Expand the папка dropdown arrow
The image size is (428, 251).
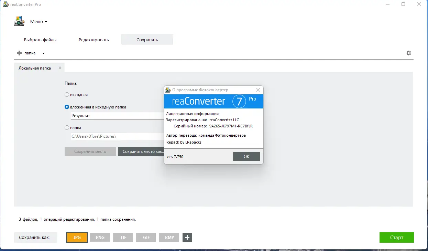43,53
